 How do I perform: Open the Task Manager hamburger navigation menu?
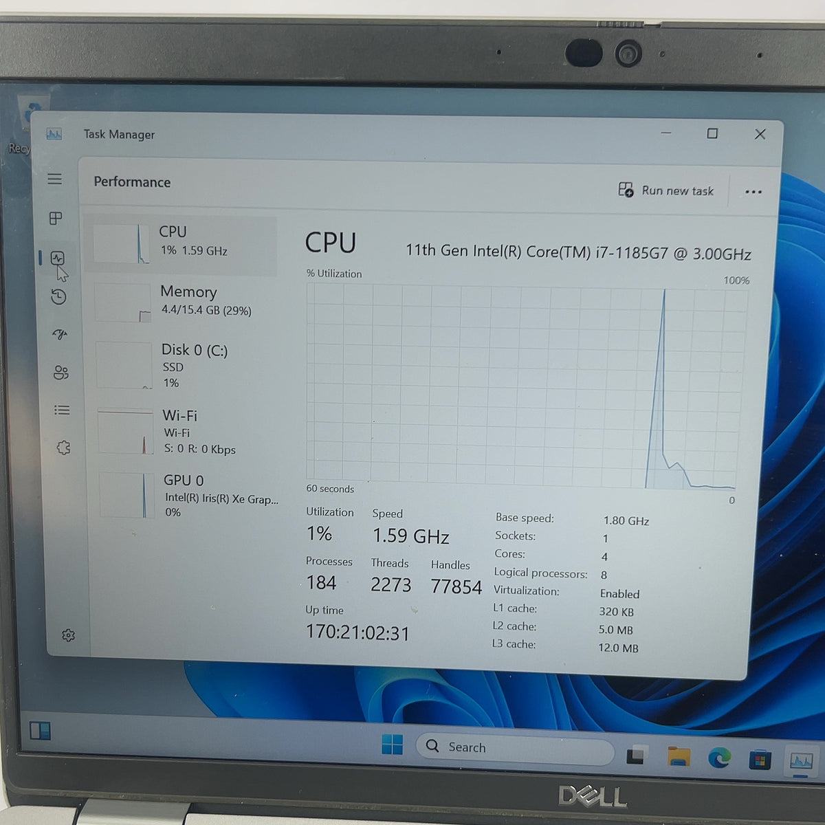pos(55,179)
